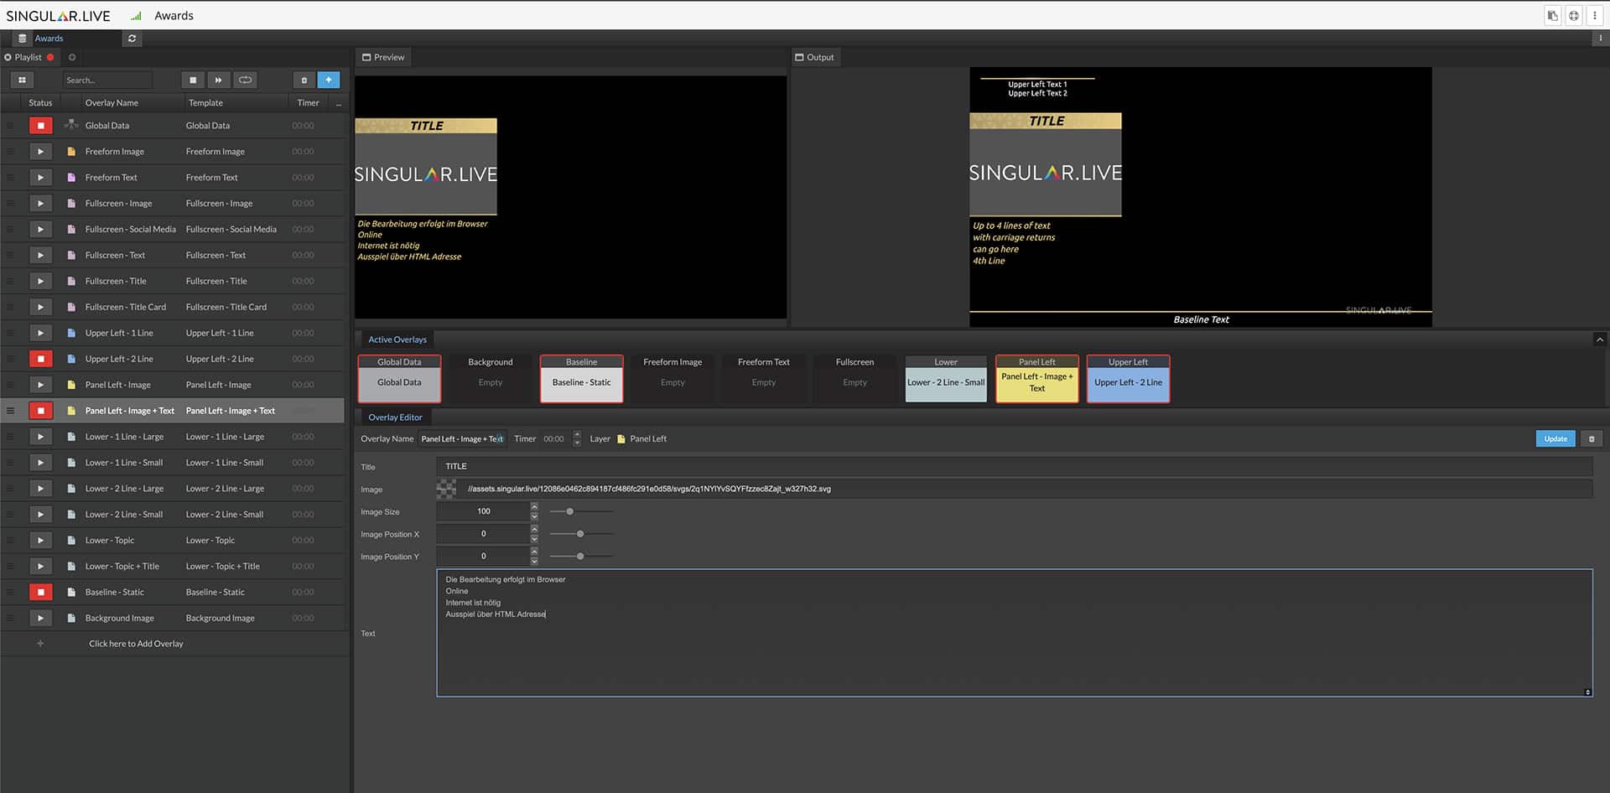
Task: Click the playlist Search field
Action: tap(106, 80)
